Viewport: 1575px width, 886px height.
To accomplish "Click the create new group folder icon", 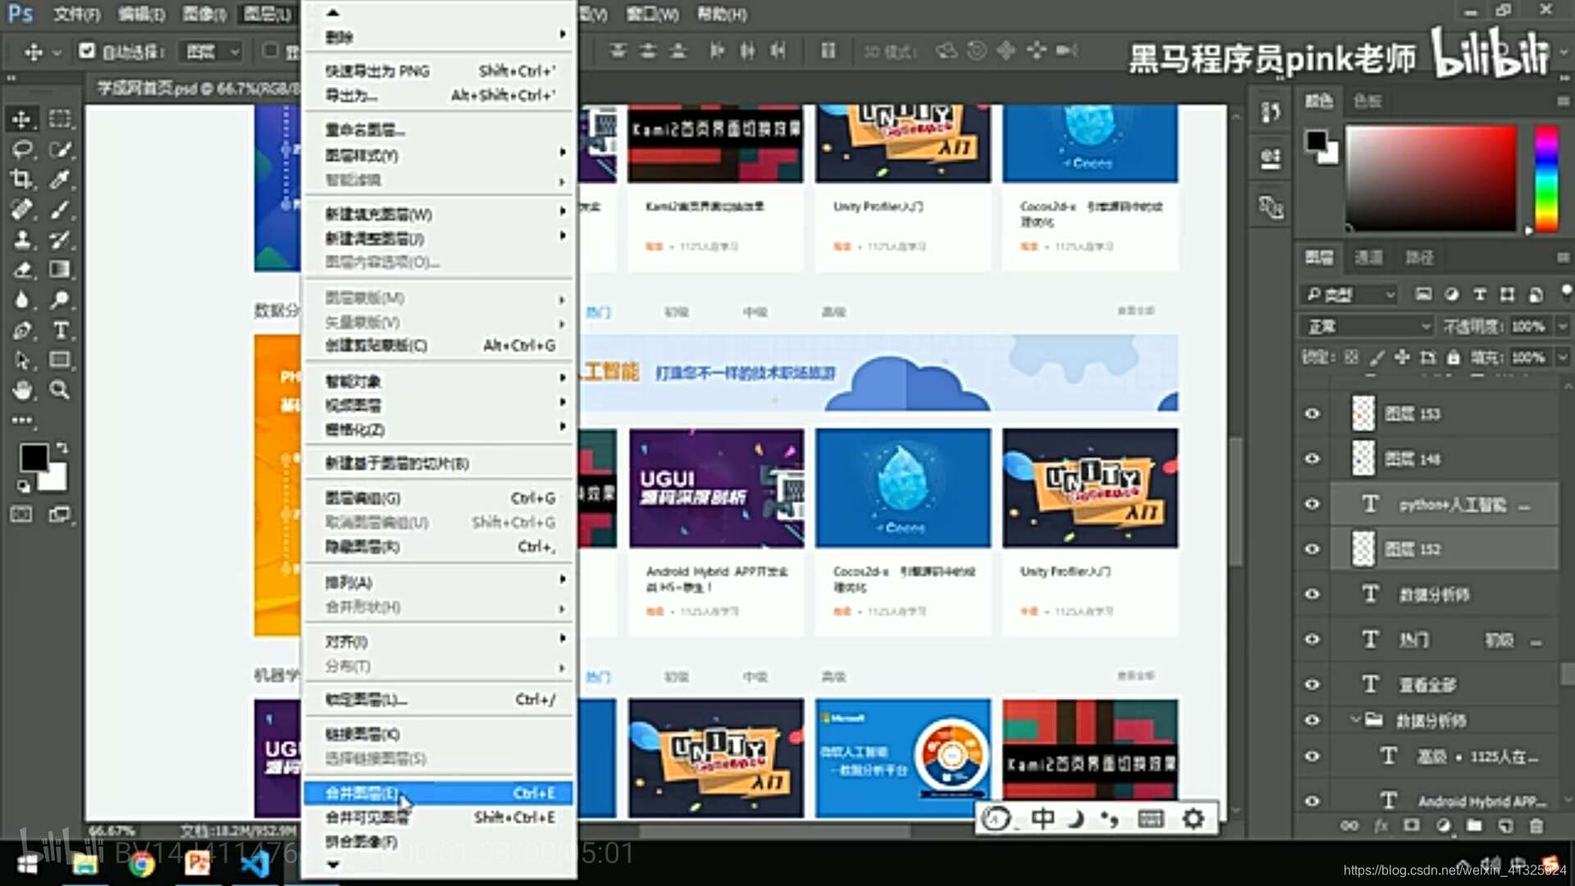I will click(x=1474, y=826).
